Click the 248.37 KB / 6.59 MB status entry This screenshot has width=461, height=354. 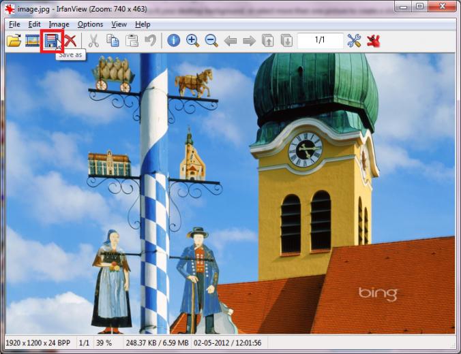pos(157,343)
